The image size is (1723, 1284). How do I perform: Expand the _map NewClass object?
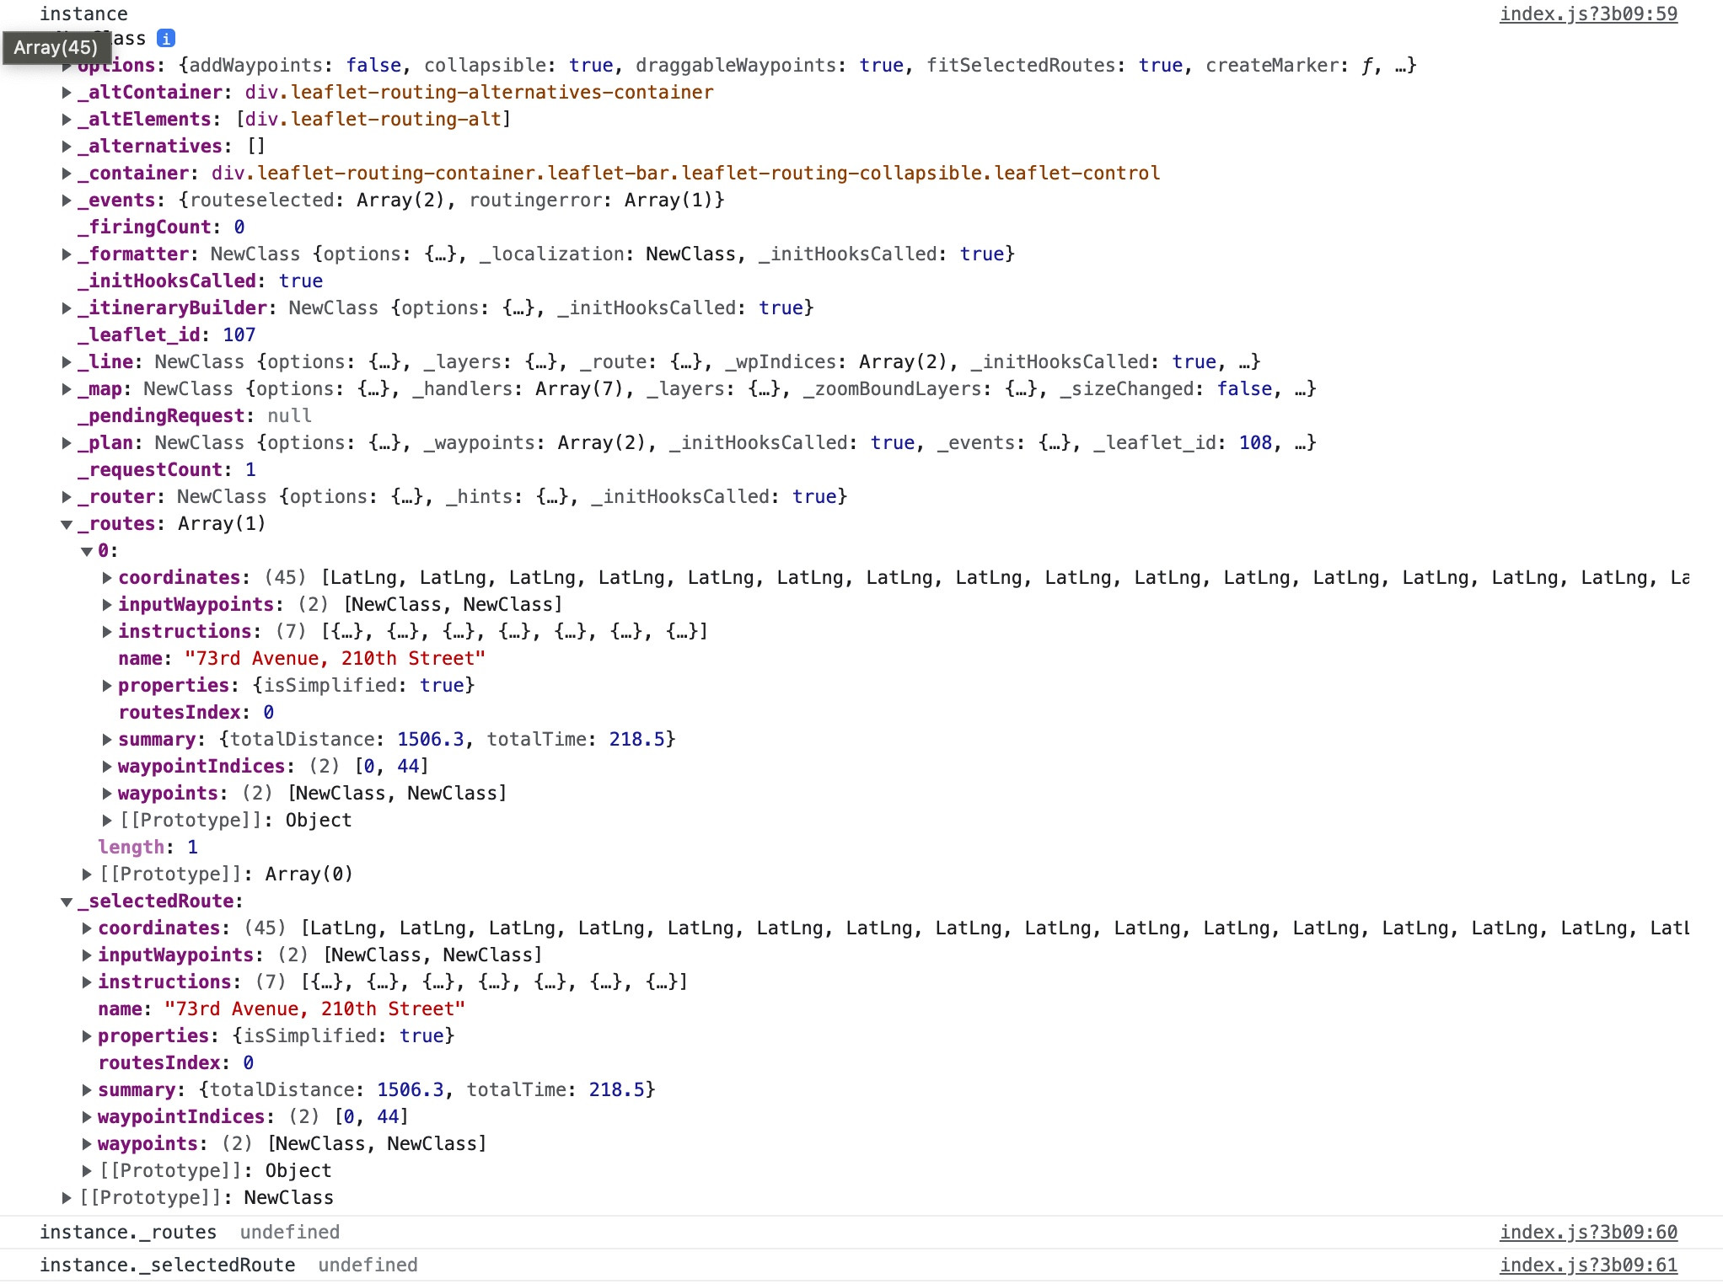[x=67, y=388]
